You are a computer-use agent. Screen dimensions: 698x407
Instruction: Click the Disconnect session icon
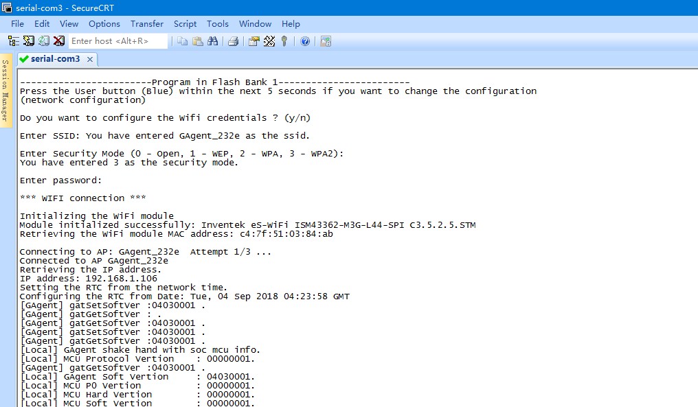pos(59,41)
